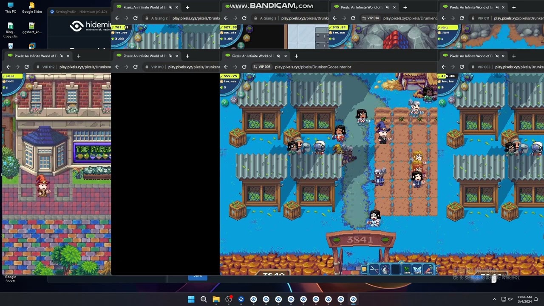The width and height of the screenshot is (544, 306).
Task: Click the 3841 land number sign
Action: point(360,240)
